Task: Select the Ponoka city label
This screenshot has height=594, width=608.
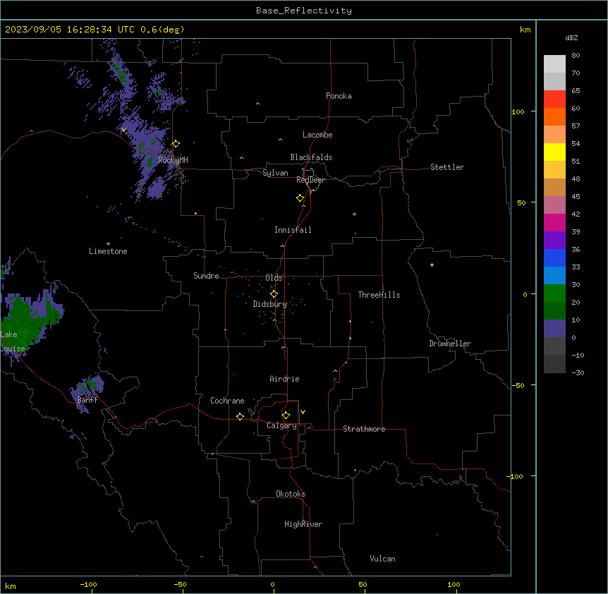Action: tap(339, 96)
